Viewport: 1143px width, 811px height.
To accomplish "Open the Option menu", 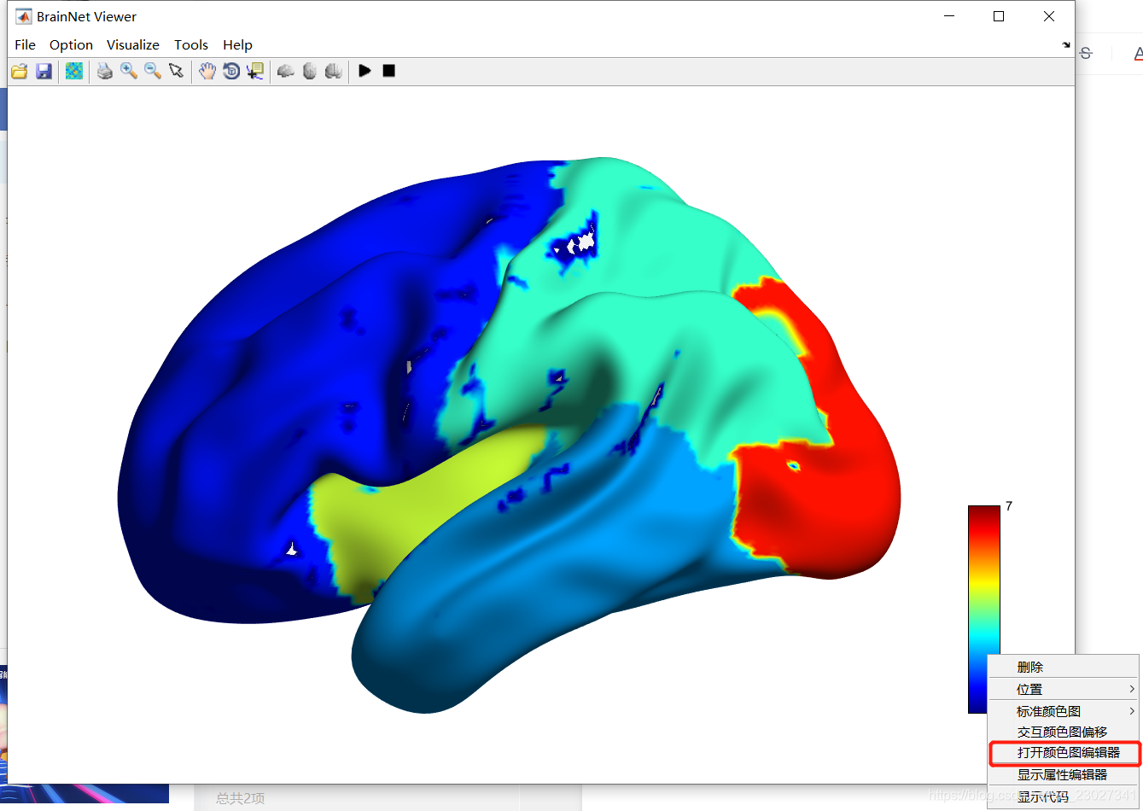I will click(x=71, y=44).
